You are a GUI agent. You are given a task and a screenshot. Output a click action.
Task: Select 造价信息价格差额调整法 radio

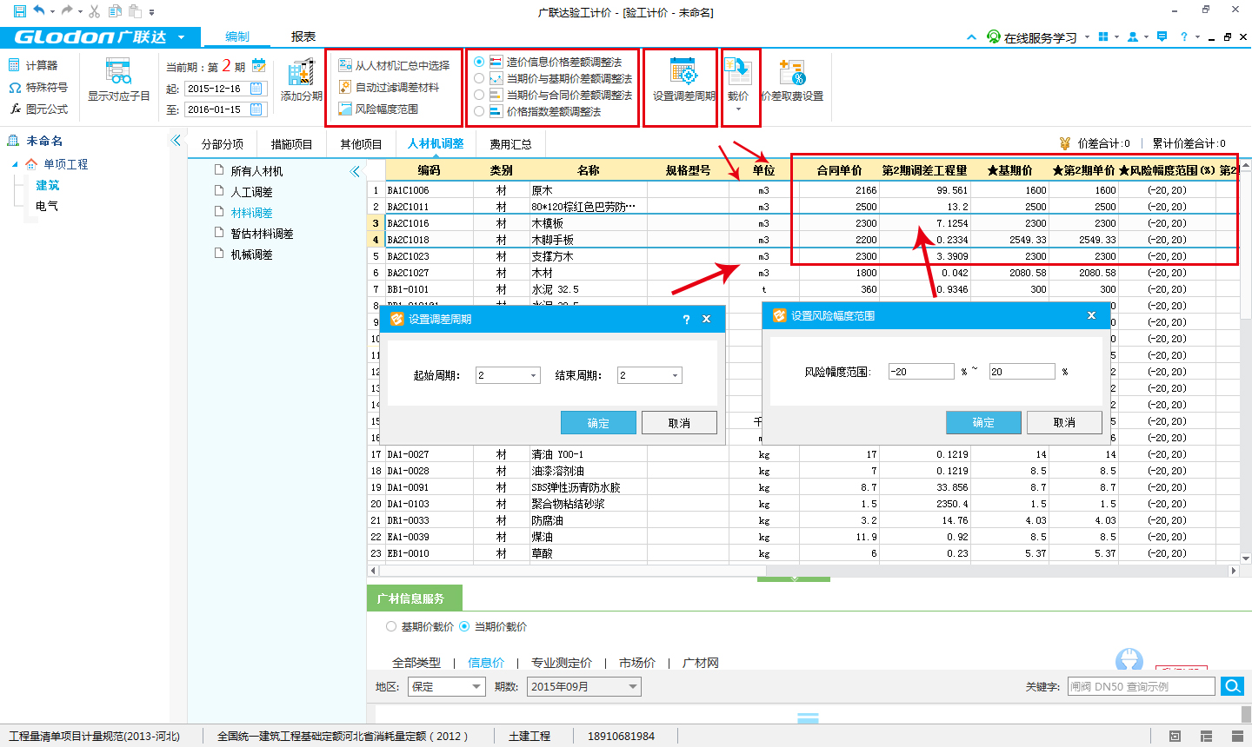pyautogui.click(x=479, y=62)
